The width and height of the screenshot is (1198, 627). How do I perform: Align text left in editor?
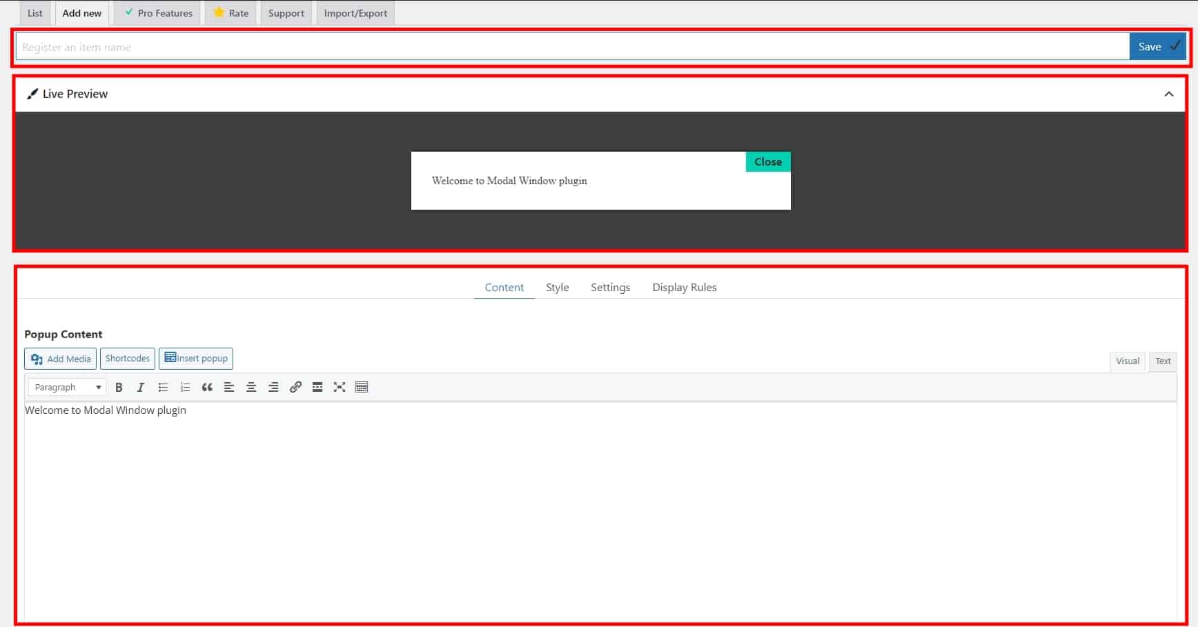(x=229, y=387)
